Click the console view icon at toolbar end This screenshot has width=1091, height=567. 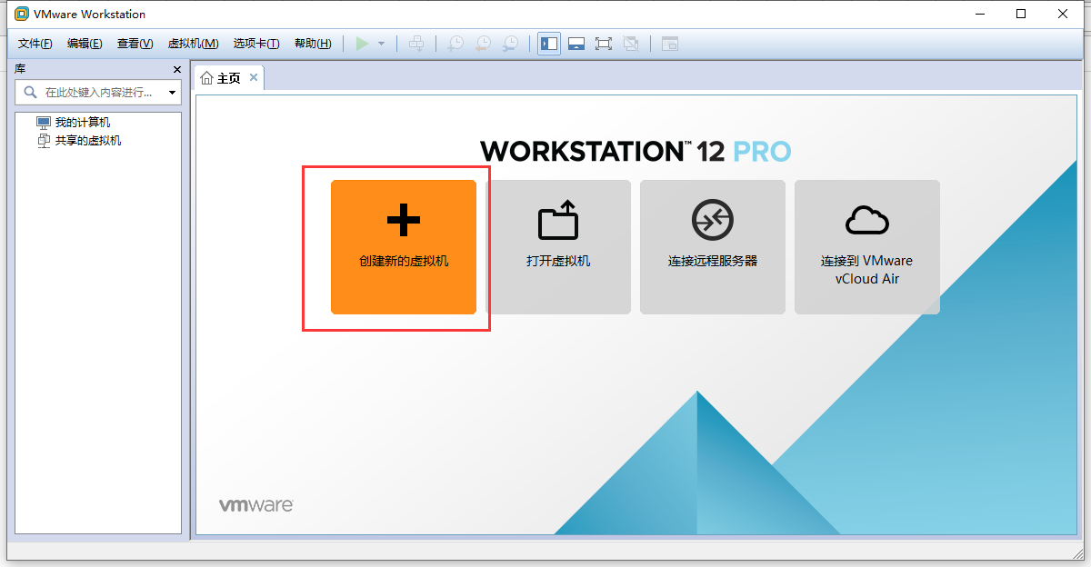tap(670, 44)
